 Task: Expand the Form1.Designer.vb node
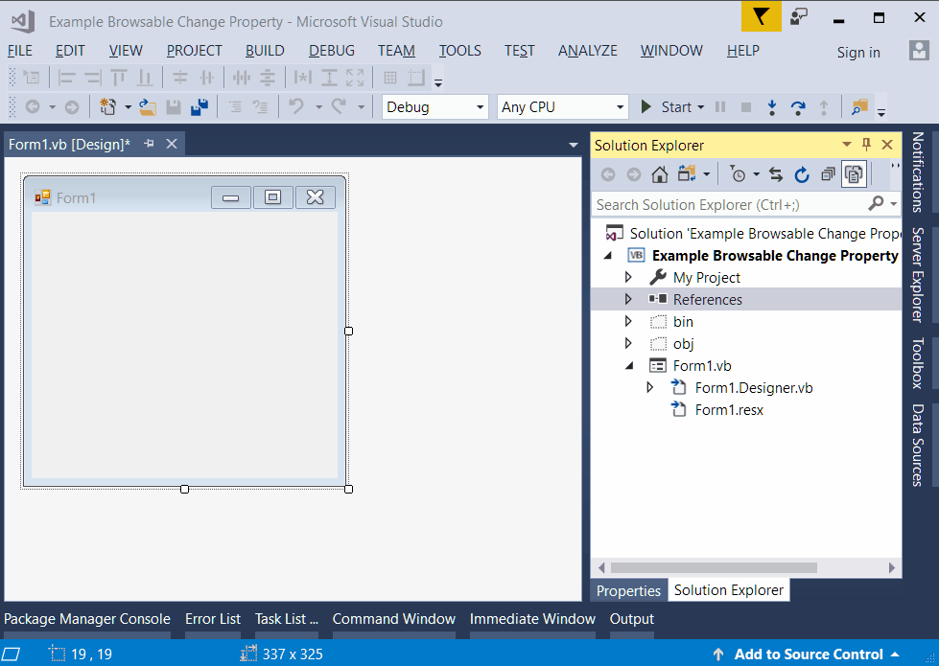tap(650, 388)
